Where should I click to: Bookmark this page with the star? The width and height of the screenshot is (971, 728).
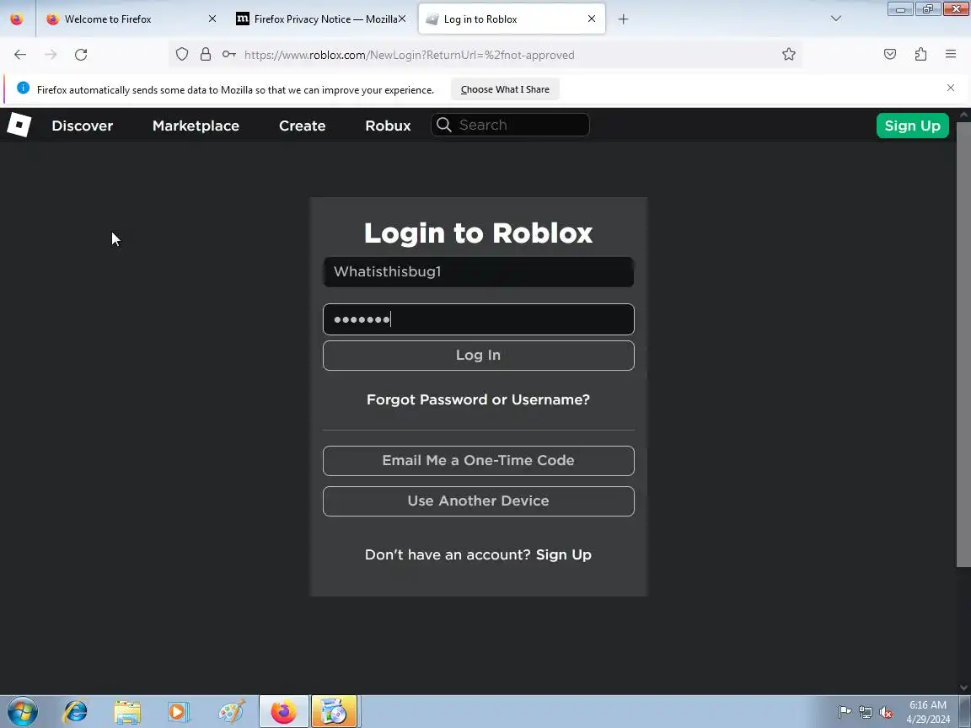(x=788, y=55)
